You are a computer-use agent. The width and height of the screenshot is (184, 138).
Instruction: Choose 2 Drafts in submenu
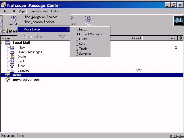pyautogui.click(x=90, y=39)
